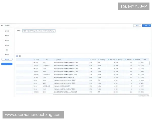
Task: Select the 过滤 step in left sidebar
Action: pyautogui.click(x=7, y=50)
